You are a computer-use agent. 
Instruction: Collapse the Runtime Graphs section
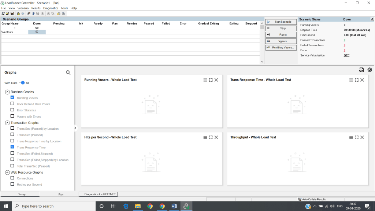[x=7, y=92]
